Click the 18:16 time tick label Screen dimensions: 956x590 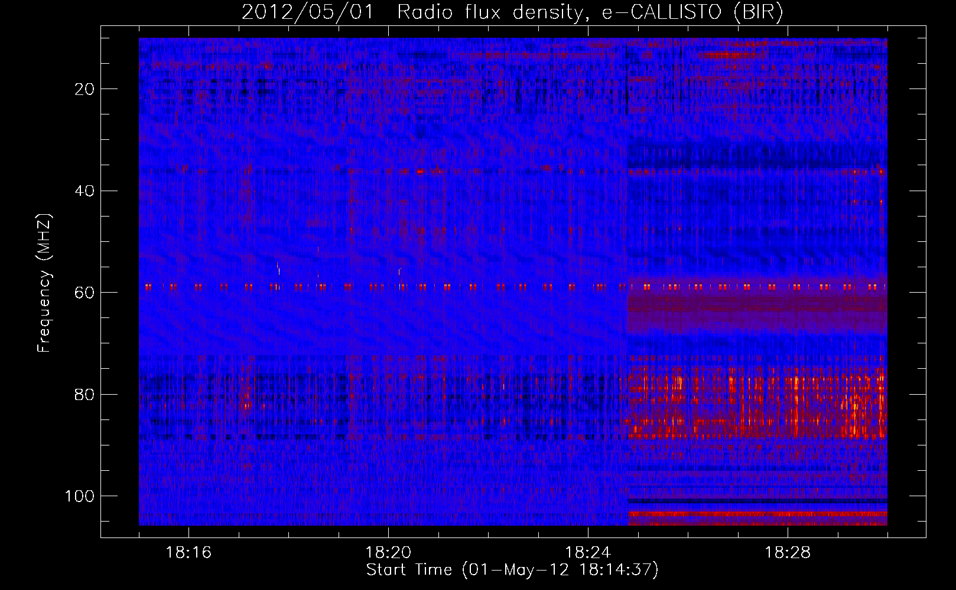188,553
